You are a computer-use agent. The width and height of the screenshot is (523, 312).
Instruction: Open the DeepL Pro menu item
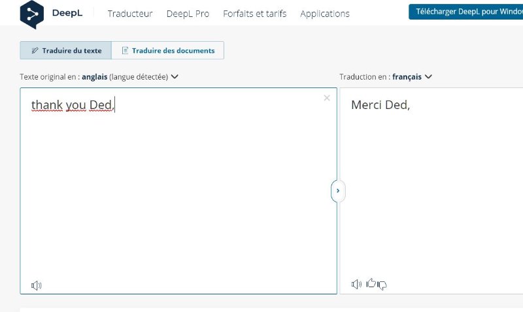click(x=188, y=14)
